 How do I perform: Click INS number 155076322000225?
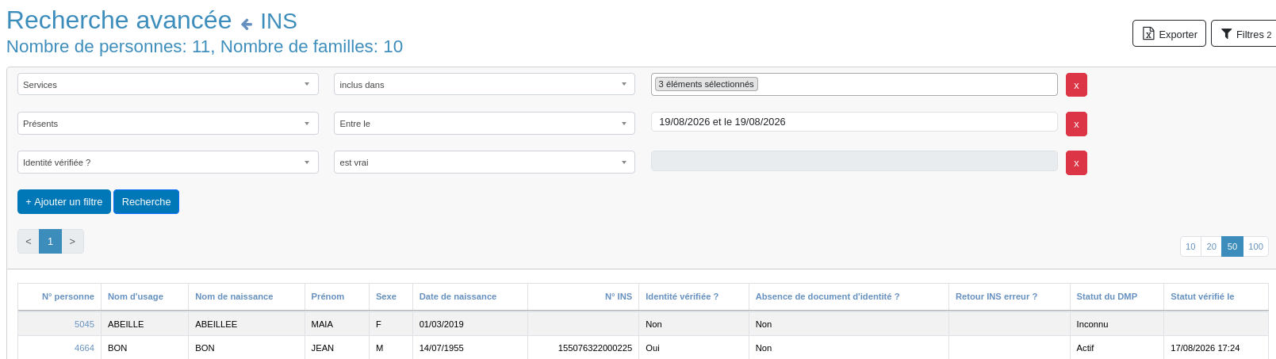[x=595, y=348]
